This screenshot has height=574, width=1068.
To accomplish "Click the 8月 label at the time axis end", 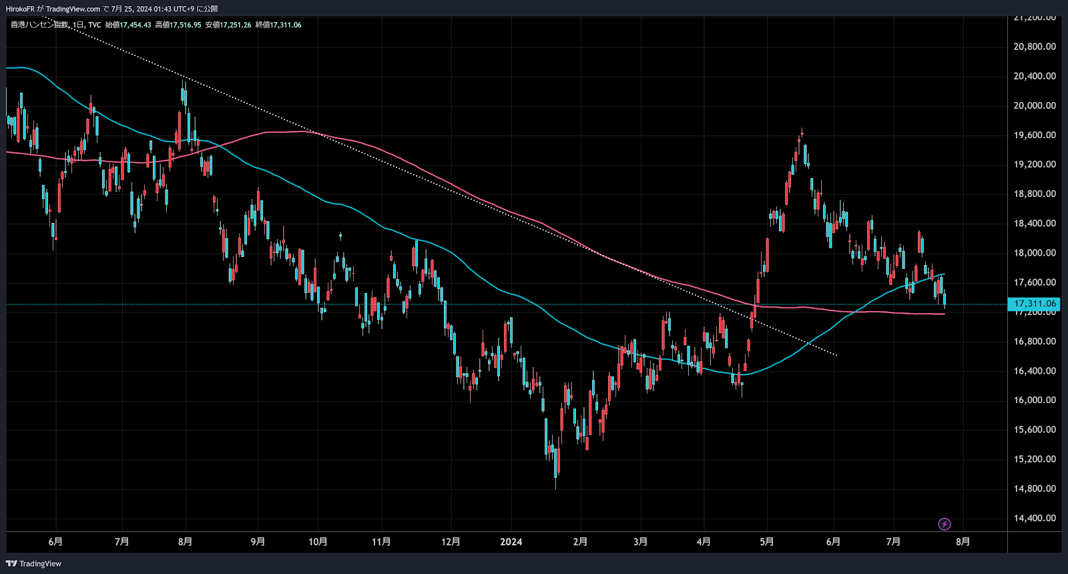I will pos(963,541).
